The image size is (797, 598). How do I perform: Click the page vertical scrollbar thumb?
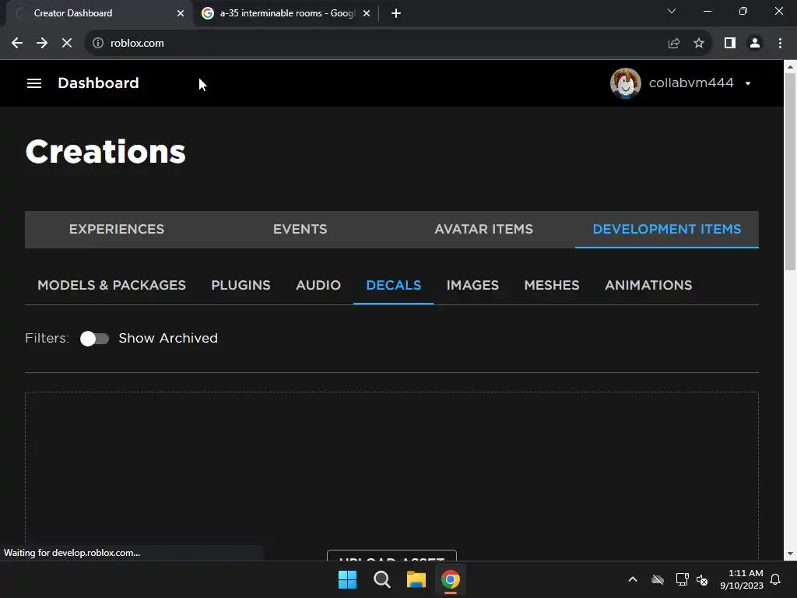tap(791, 171)
